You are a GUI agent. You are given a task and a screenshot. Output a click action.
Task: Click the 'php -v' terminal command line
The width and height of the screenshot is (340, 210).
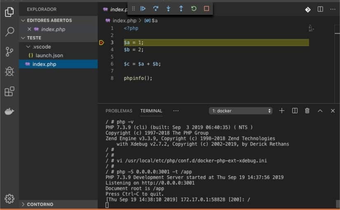pyautogui.click(x=120, y=122)
